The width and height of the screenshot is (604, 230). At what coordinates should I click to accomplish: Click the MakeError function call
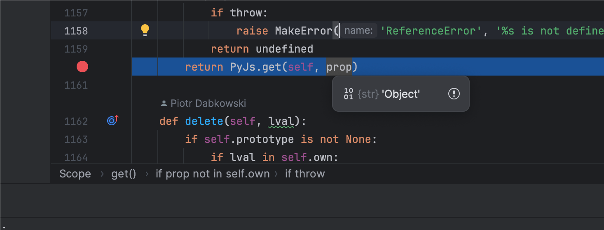click(304, 31)
